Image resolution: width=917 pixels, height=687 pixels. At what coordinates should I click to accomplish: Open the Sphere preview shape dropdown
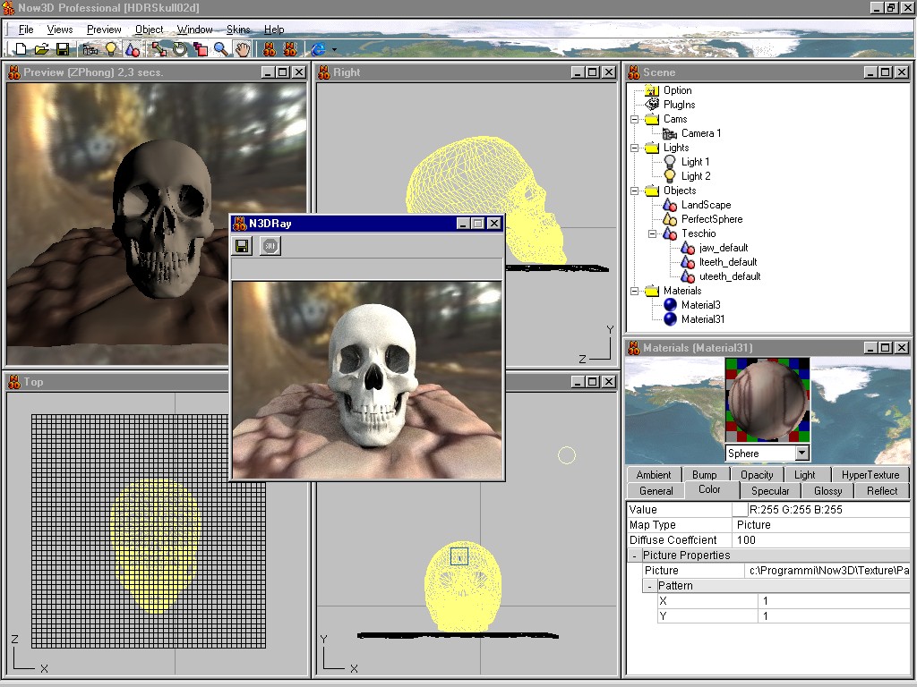click(801, 454)
